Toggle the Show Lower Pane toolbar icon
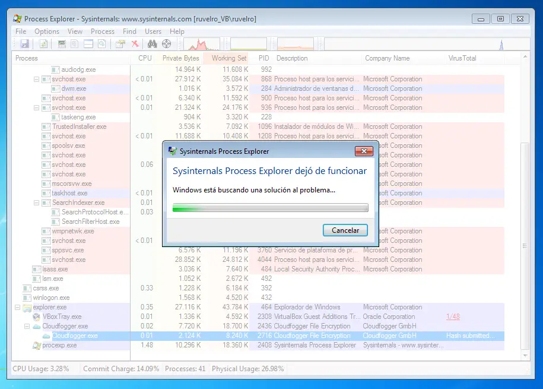The image size is (543, 389). (88, 44)
